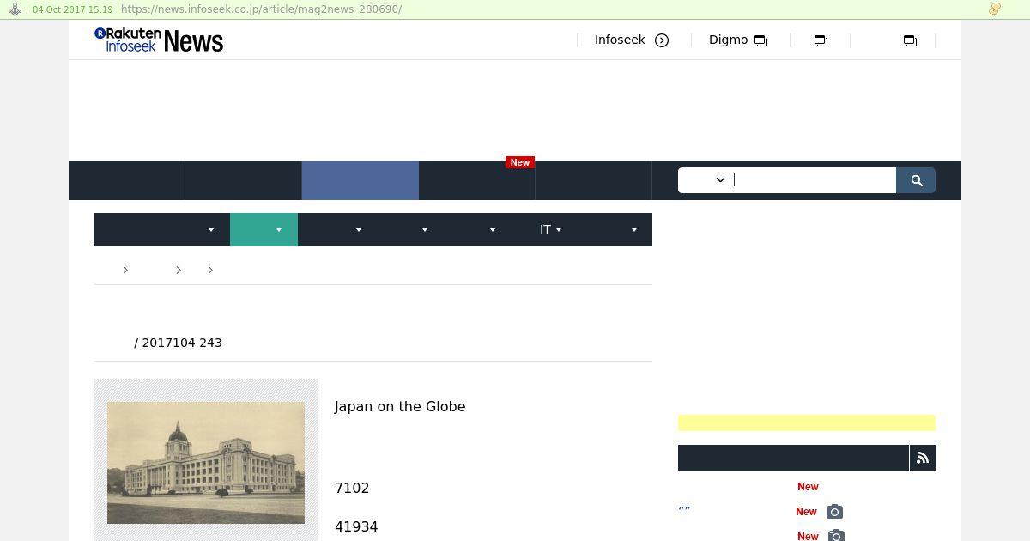Click the archived URL news.infoseek.co.jp link
The image size is (1030, 541).
261,9
